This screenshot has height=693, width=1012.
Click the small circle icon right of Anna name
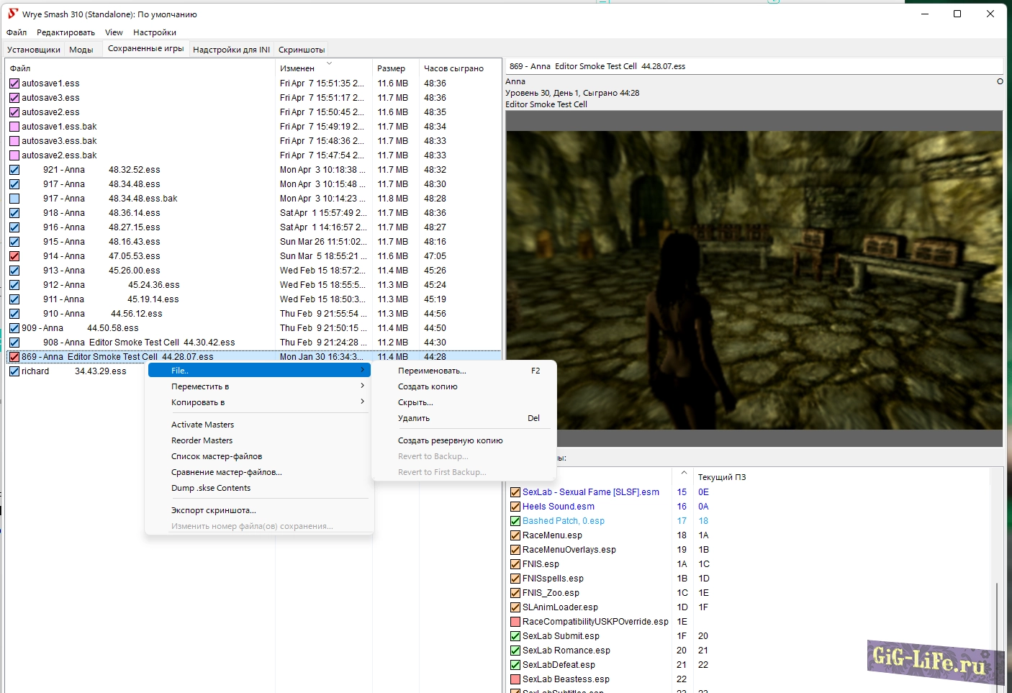pos(1000,81)
